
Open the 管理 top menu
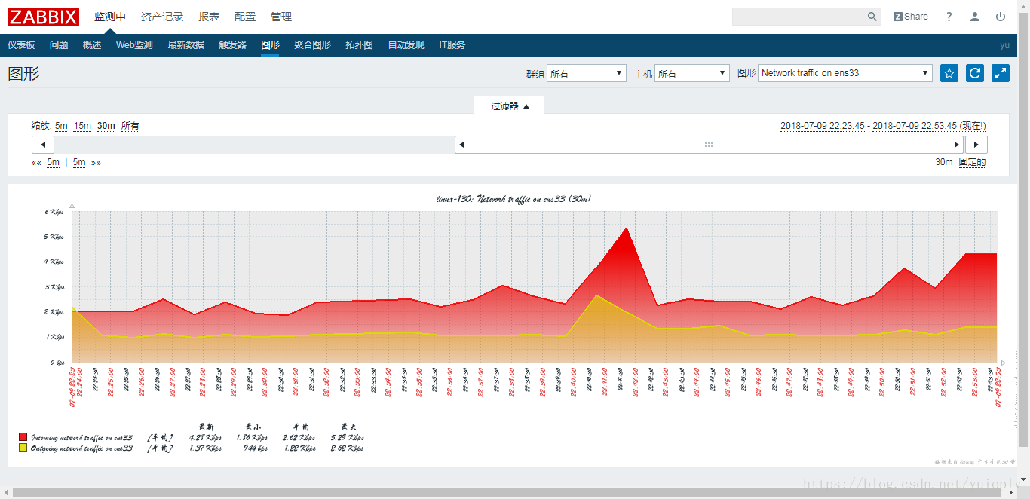(x=281, y=17)
